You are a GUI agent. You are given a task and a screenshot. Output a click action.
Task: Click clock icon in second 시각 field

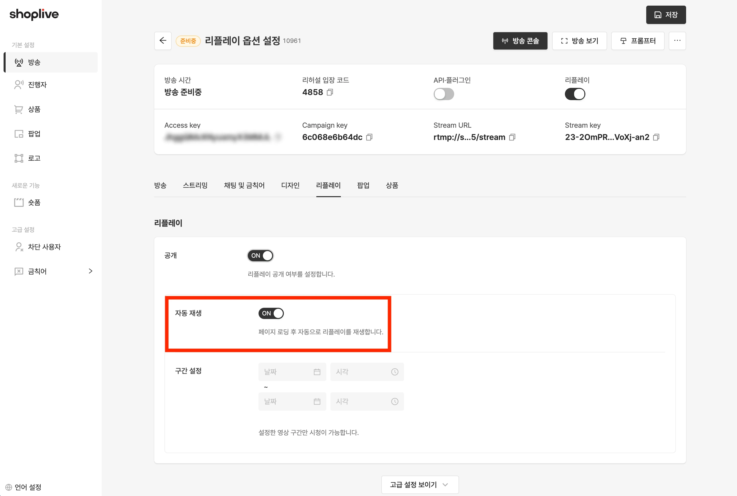click(395, 401)
